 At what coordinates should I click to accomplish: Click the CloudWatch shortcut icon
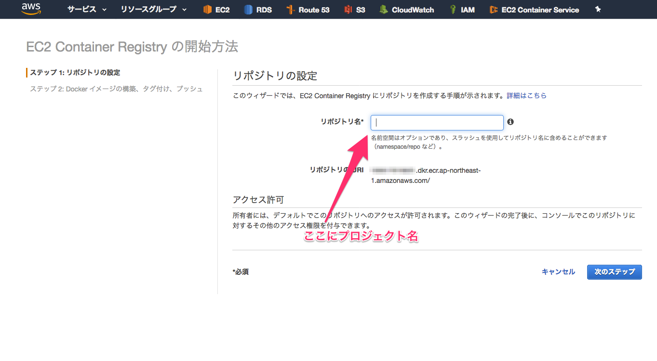[x=383, y=10]
